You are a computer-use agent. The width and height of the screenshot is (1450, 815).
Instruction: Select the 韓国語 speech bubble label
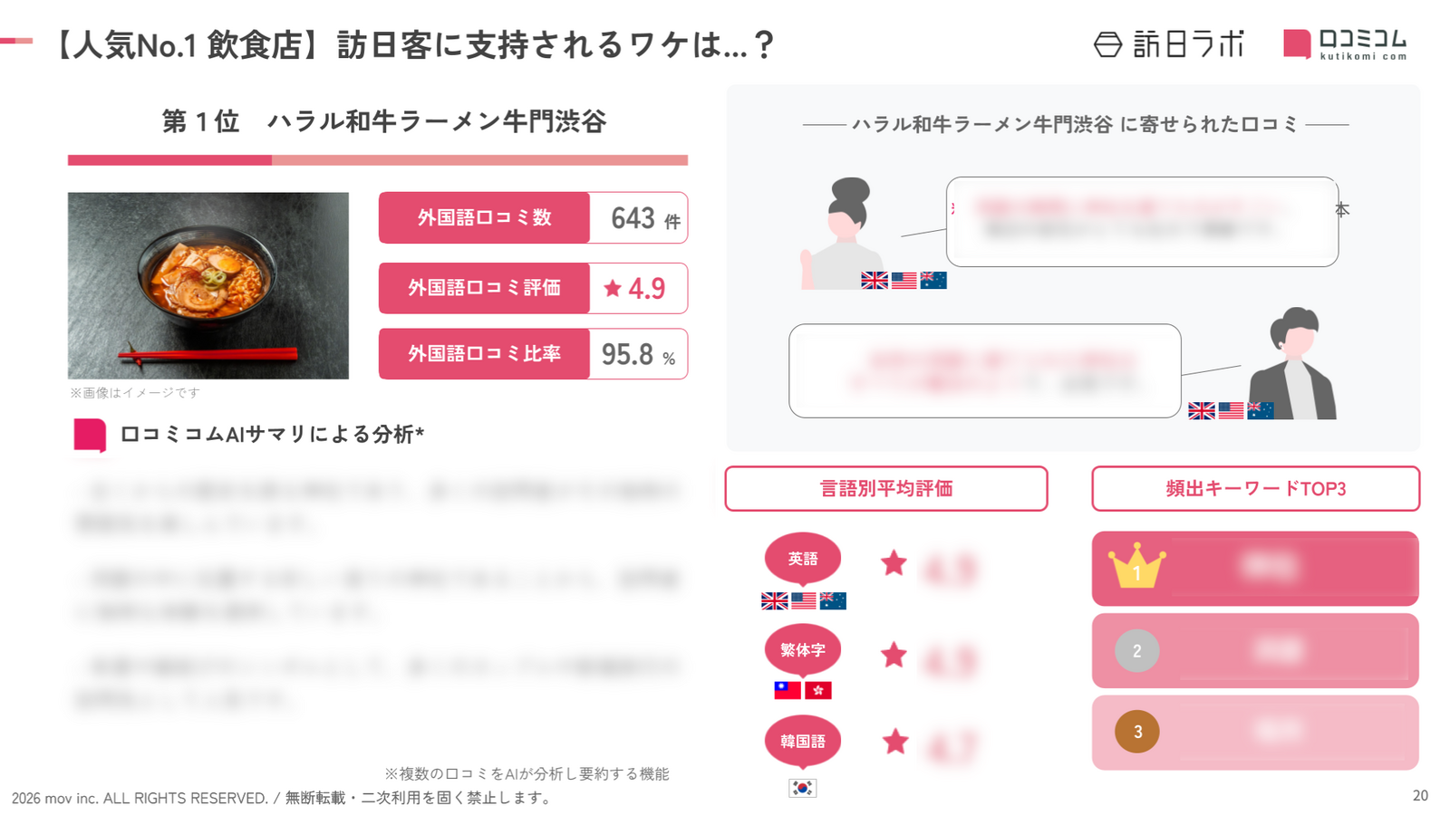point(802,741)
